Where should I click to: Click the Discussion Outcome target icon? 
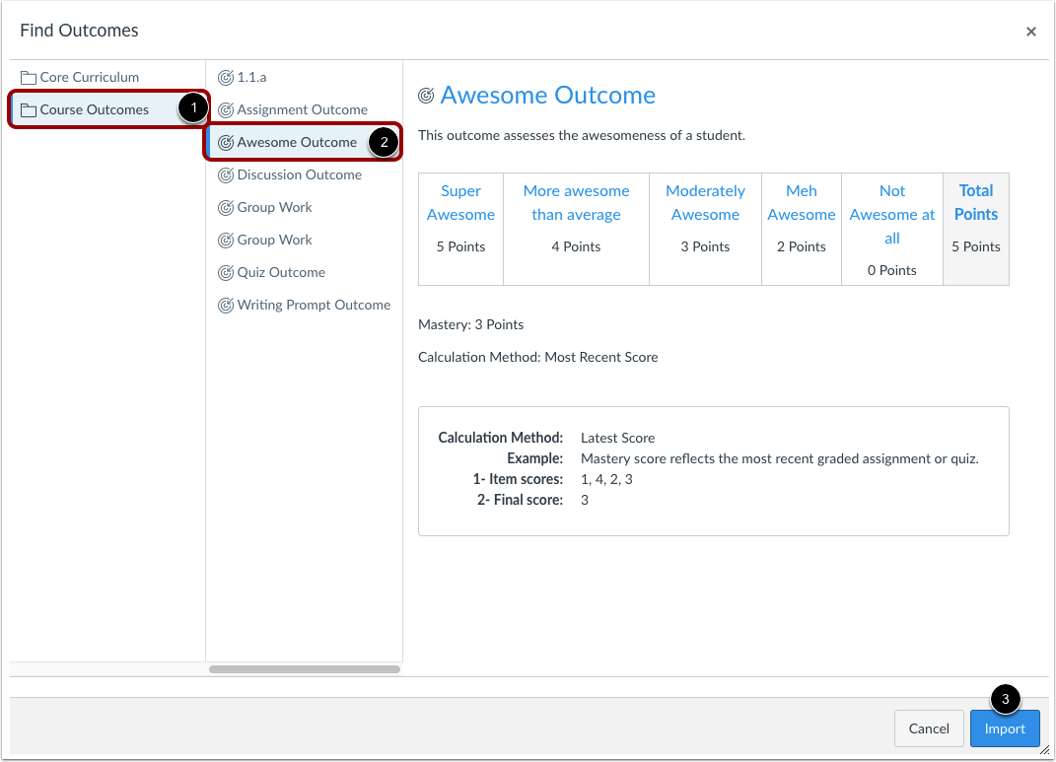coord(226,175)
